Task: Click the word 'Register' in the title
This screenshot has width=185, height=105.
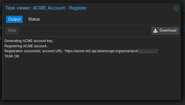Action: click(x=78, y=8)
